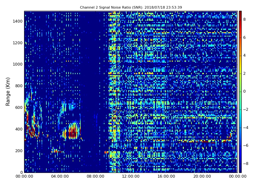Click the 1400 range tick label
The image size is (254, 191).
coord(18,21)
